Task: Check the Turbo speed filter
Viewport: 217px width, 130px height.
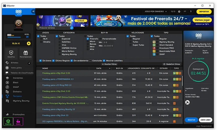Action: tap(131, 42)
